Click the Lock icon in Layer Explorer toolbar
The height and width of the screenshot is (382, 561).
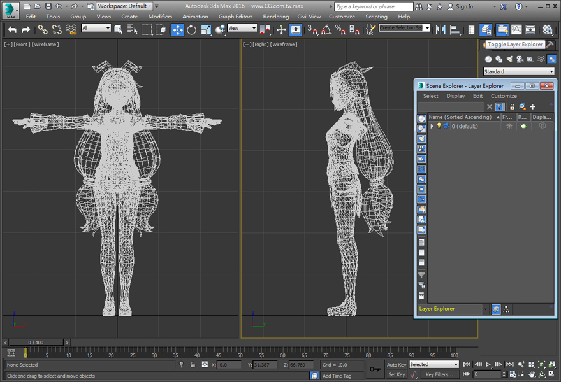pos(512,106)
